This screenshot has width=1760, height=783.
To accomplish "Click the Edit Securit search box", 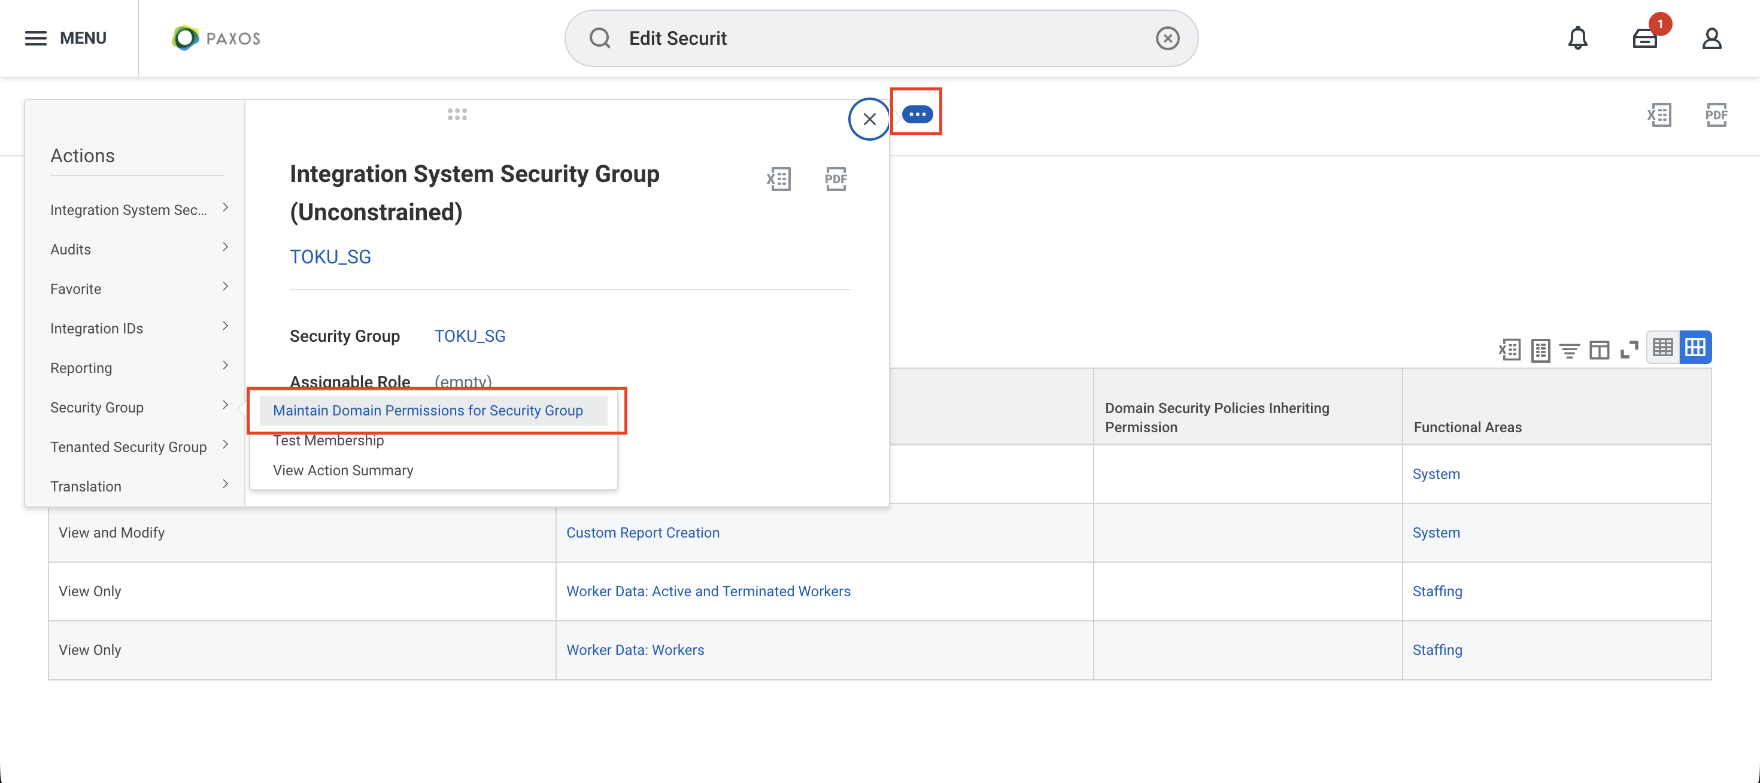I will [881, 38].
